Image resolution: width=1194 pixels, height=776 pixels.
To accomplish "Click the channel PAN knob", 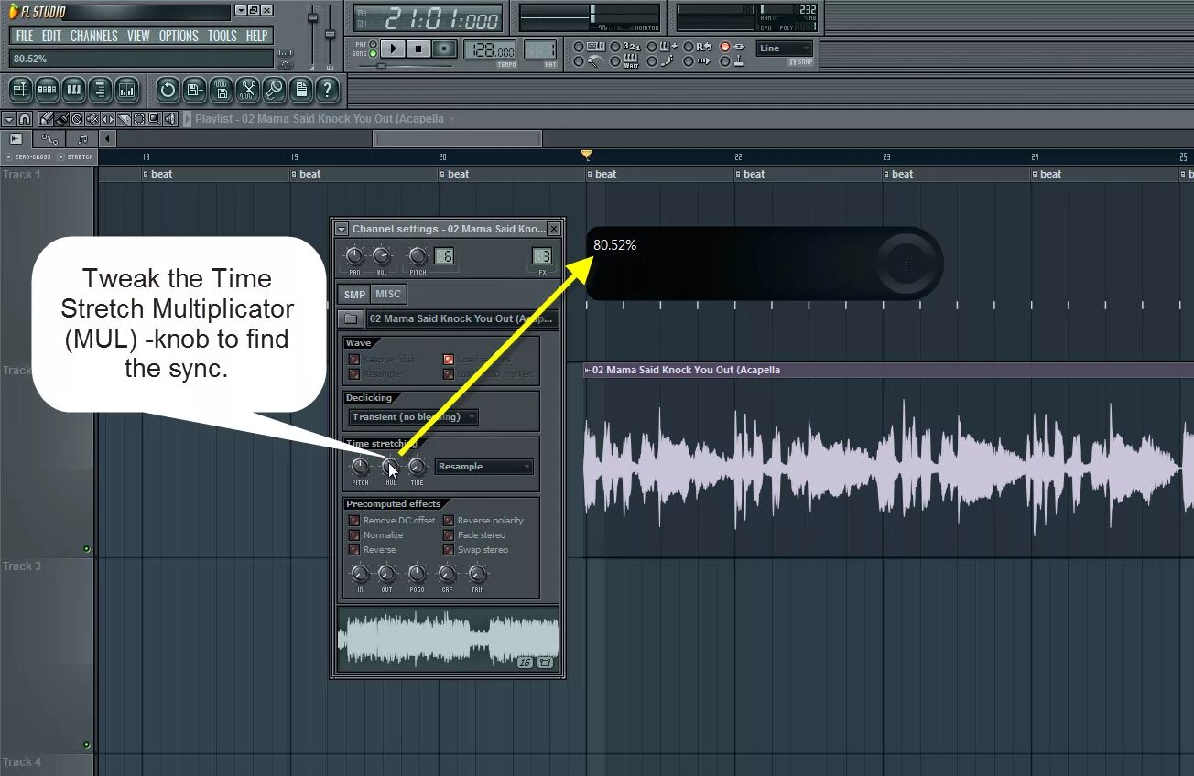I will click(x=354, y=256).
